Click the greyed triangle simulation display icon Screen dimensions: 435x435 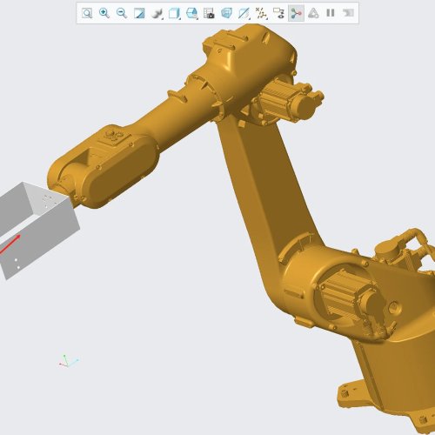[313, 13]
